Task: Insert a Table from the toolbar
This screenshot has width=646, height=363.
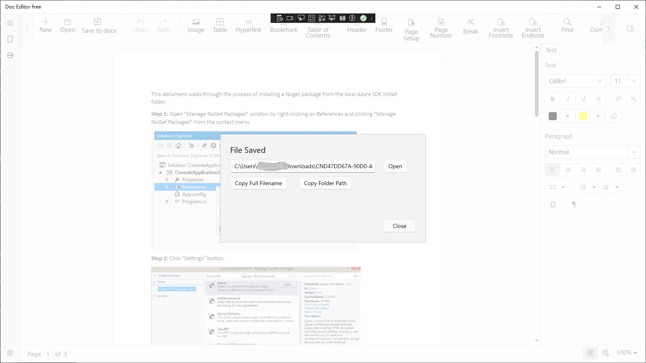Action: click(x=220, y=25)
